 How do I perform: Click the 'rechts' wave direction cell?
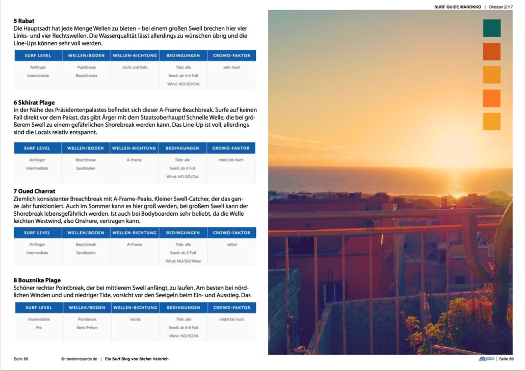(135, 319)
